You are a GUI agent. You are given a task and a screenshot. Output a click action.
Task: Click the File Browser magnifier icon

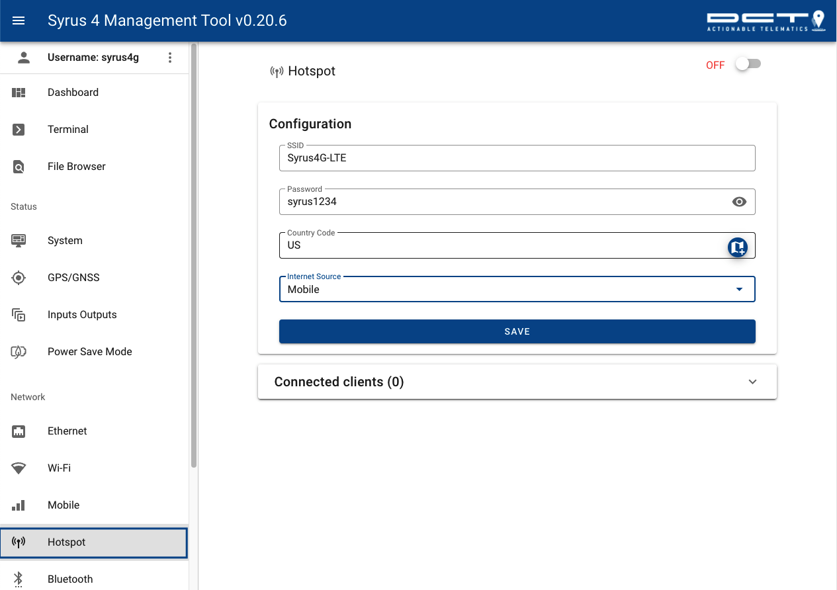click(19, 167)
